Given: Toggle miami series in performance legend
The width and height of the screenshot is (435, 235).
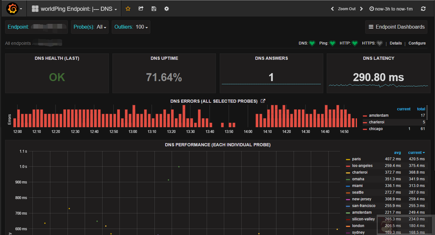Looking at the screenshot, I should click(x=357, y=186).
